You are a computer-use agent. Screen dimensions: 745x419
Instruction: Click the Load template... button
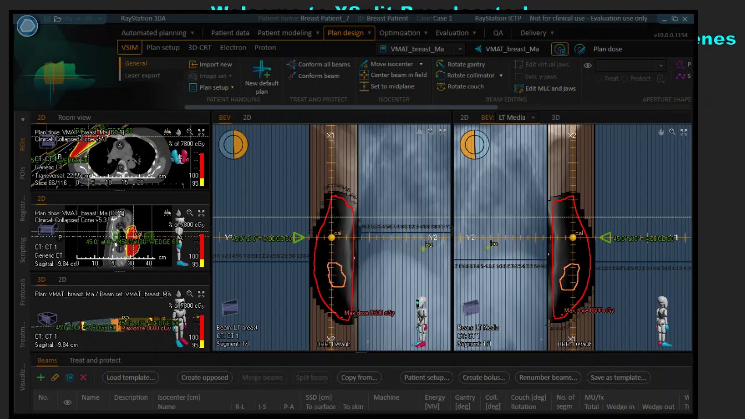[x=130, y=378]
